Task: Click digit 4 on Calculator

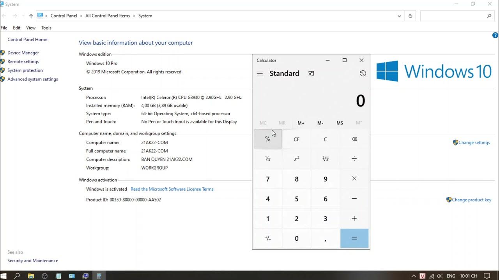Action: click(268, 199)
